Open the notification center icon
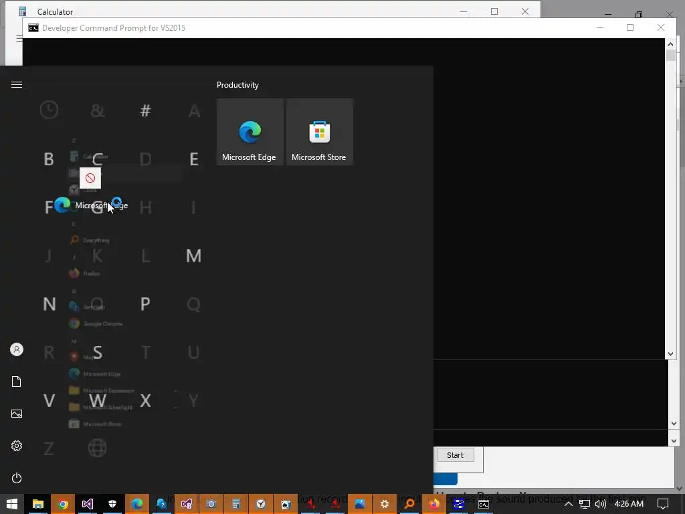Viewport: 685px width, 514px height. (663, 504)
